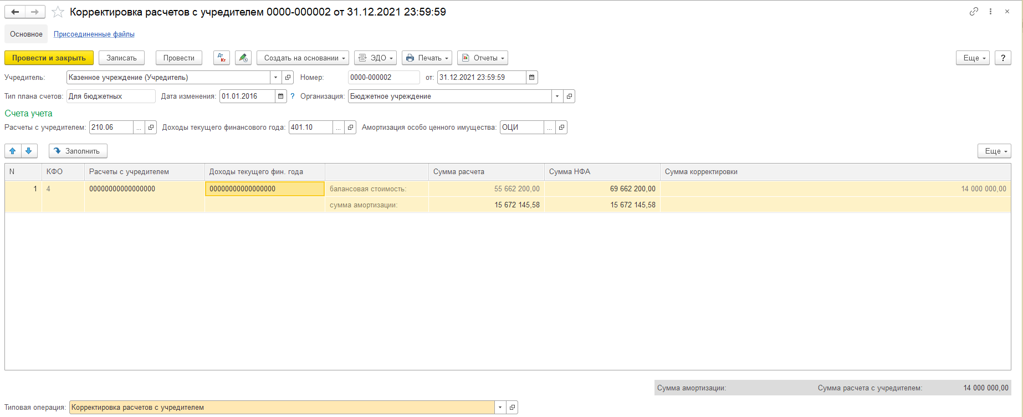Select the correction amount 14 000 000,00 cell

click(836, 189)
